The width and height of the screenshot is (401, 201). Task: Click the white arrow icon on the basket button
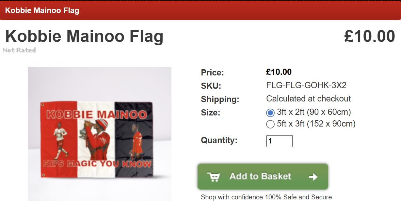click(313, 177)
